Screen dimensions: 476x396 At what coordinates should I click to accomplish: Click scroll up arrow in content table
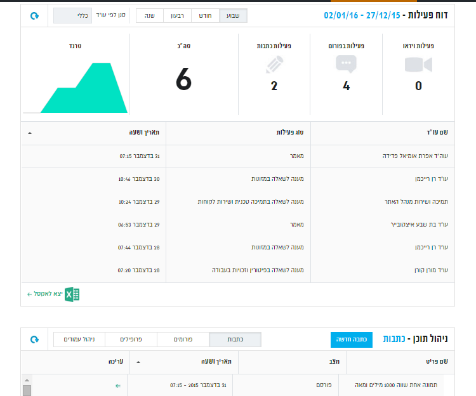[x=27, y=380]
